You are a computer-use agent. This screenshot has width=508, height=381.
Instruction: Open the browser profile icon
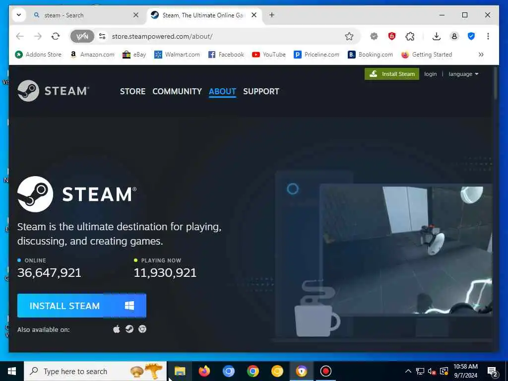click(x=454, y=36)
